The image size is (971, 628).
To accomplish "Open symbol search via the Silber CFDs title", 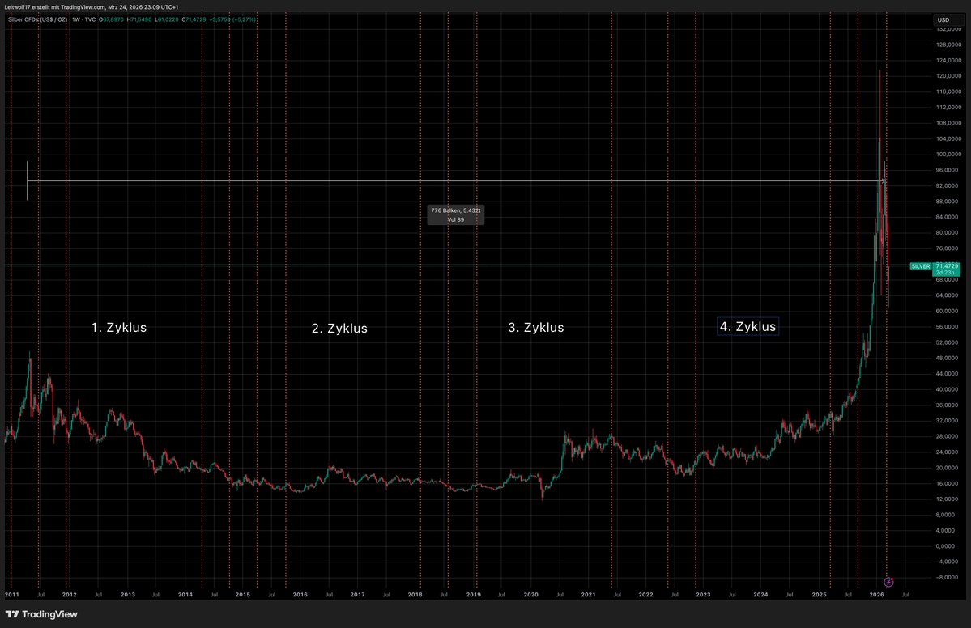I will coord(36,19).
